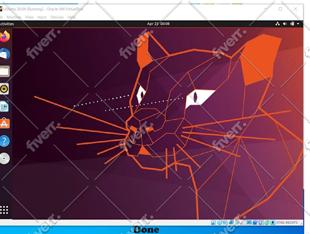310x234 pixels.
Task: Launch LibreOffice Writer from the dock
Action: [x=4, y=106]
